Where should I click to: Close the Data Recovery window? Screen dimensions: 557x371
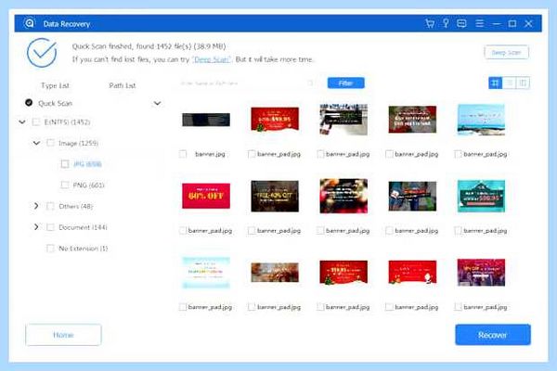pyautogui.click(x=528, y=23)
